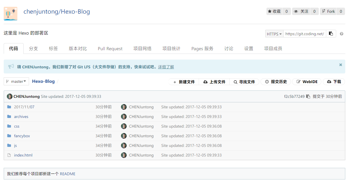
Task: Open the Pages 服务 tab
Action: [x=202, y=48]
